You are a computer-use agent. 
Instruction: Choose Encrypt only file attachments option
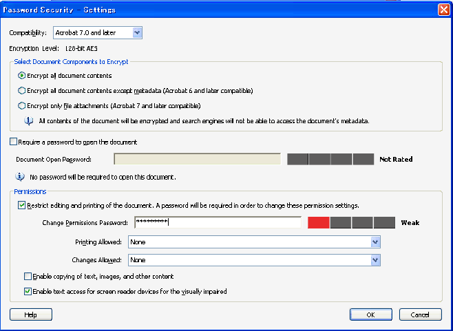22,106
